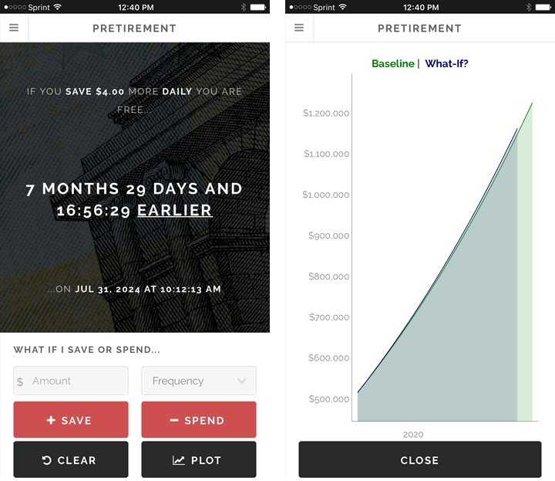Click the plus icon on Save button

(x=51, y=421)
